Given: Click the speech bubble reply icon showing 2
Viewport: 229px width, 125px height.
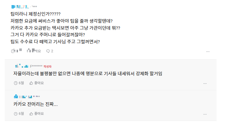Looking at the screenshot, I should pyautogui.click(x=48, y=51).
